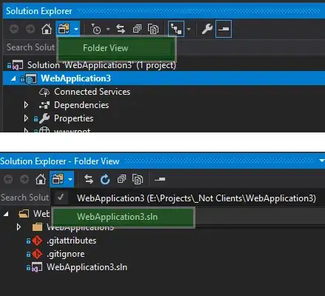Select the Folder View menu item

click(116, 48)
